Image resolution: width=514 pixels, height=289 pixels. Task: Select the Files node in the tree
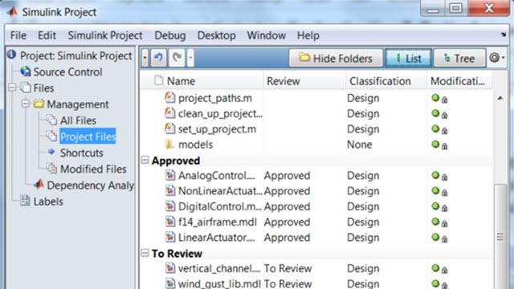tap(43, 88)
